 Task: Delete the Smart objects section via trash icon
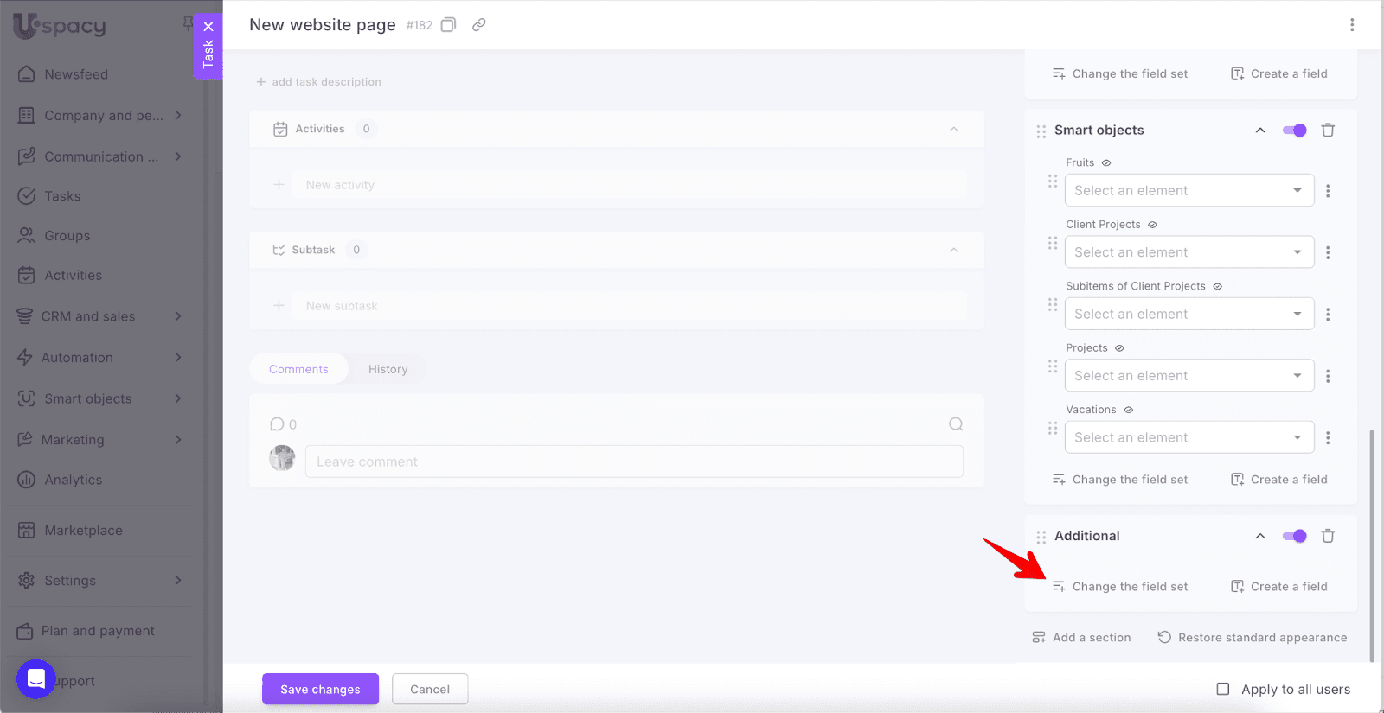point(1328,131)
